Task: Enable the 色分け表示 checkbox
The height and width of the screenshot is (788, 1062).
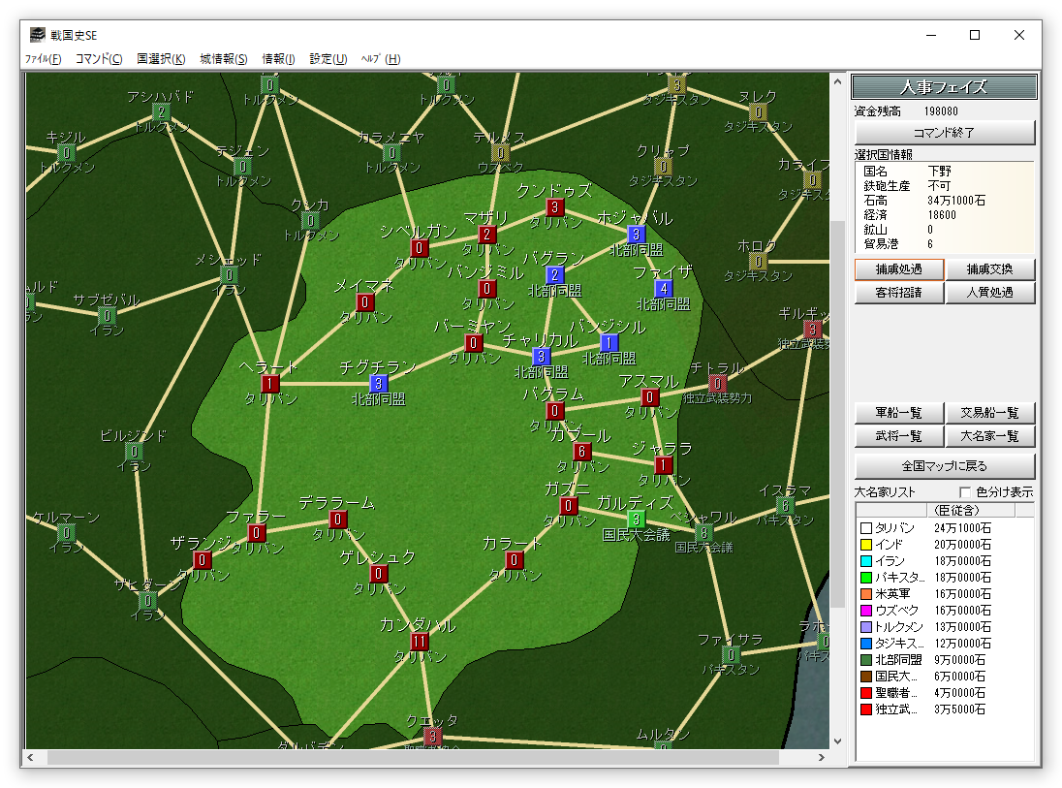Action: click(x=964, y=492)
